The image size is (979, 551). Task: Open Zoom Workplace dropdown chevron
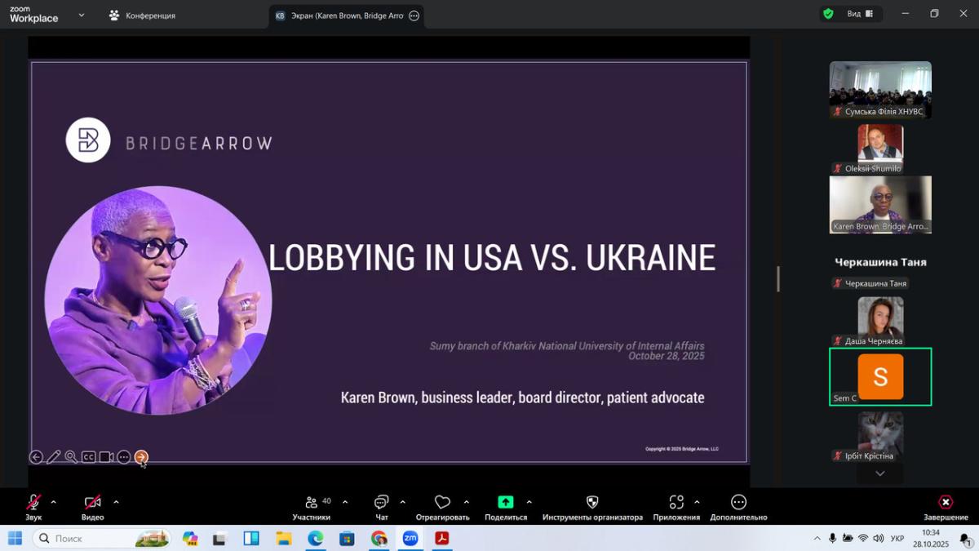81,15
